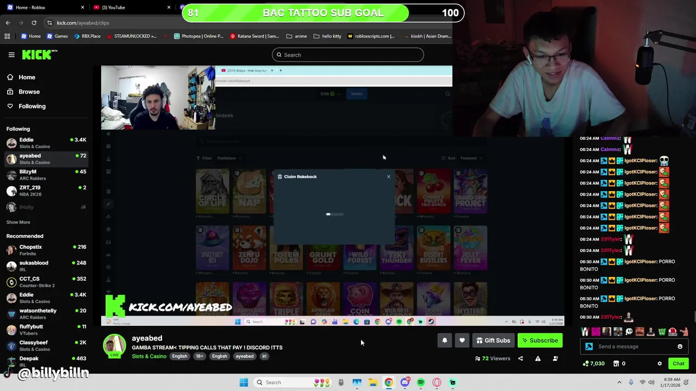Image resolution: width=696 pixels, height=391 pixels.
Task: Close the Home - Roblox tab
Action: 83,8
